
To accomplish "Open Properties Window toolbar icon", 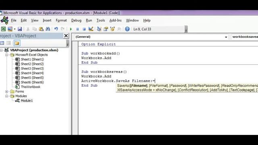I will (x=106, y=29).
